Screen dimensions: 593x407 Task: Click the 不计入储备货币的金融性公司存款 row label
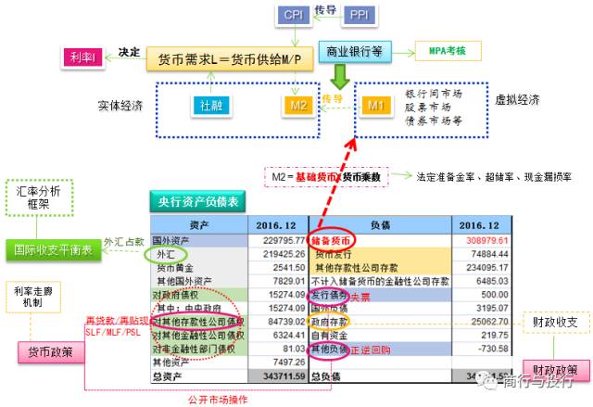coord(380,281)
